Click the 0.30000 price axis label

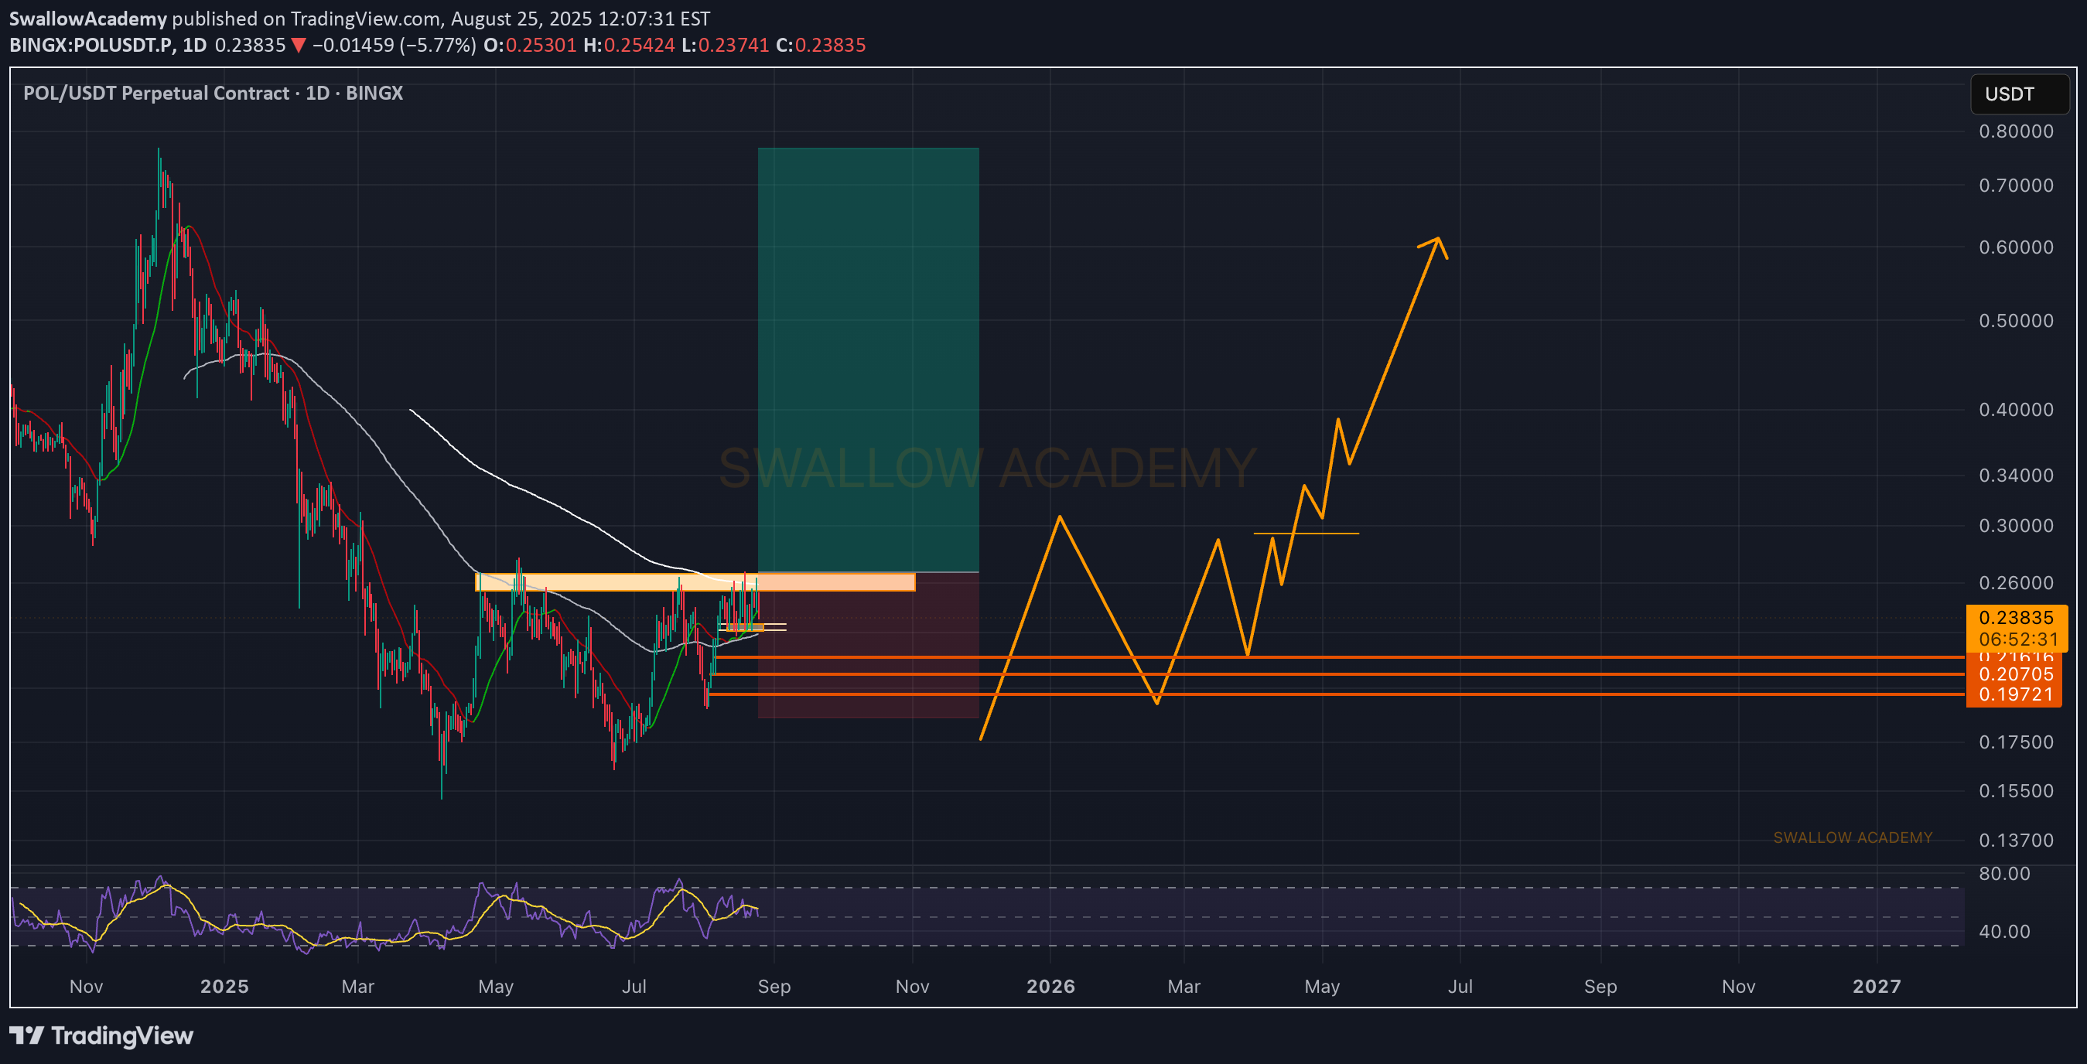pyautogui.click(x=2016, y=526)
